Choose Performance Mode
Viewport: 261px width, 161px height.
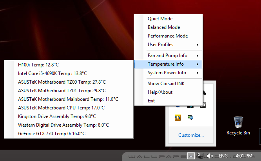point(168,36)
